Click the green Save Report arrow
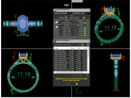 tap(84, 18)
